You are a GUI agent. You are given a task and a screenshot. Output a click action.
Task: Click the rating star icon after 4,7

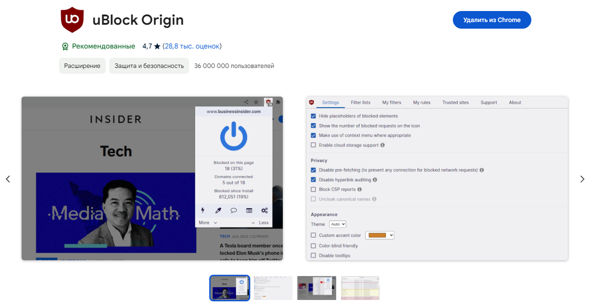point(157,46)
